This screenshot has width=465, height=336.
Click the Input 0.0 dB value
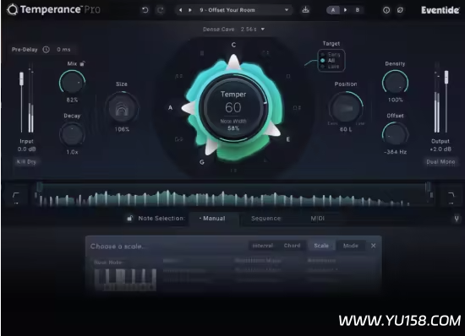coord(26,149)
